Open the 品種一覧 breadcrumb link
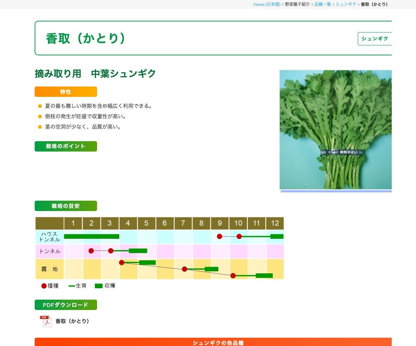 click(x=322, y=4)
